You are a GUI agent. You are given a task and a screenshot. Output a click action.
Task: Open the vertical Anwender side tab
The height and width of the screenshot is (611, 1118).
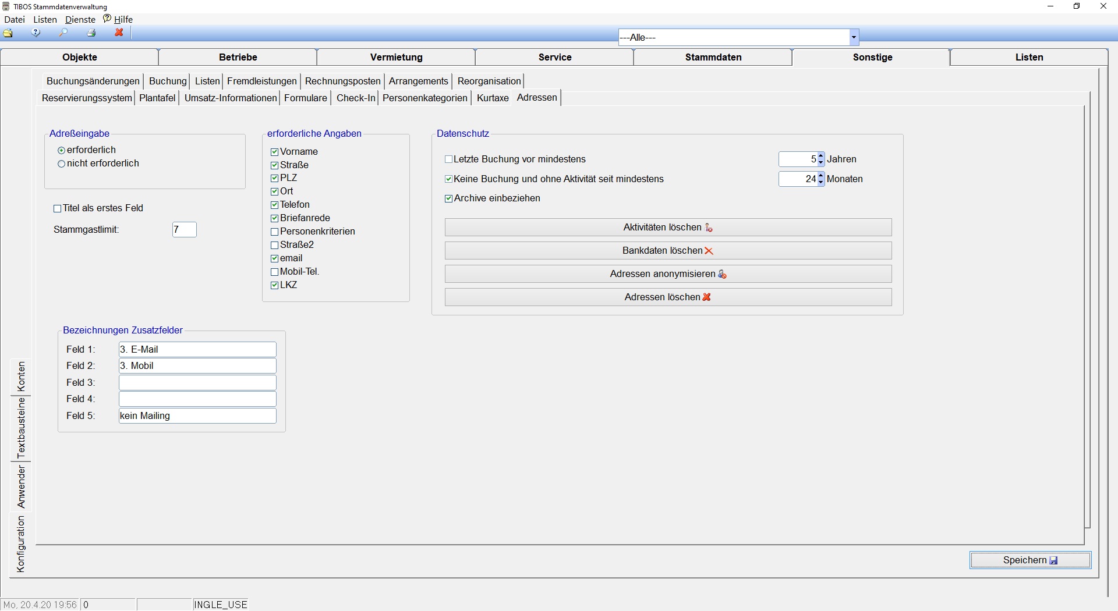pyautogui.click(x=21, y=486)
